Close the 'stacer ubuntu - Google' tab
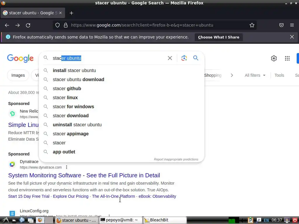 point(60,13)
